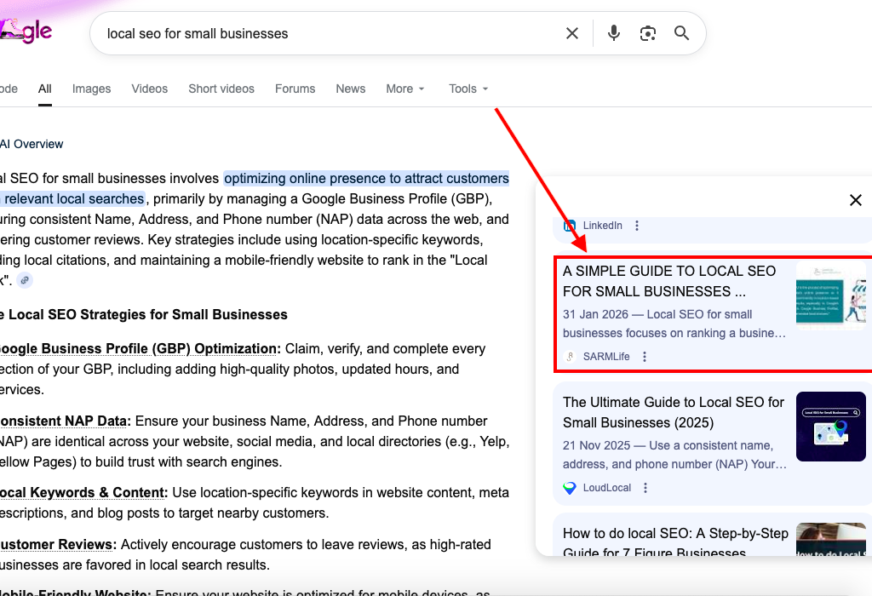Open Google Lens image search
This screenshot has height=596, width=872.
[x=647, y=32]
